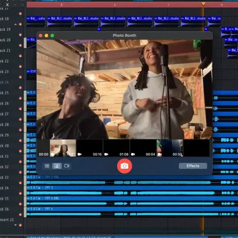Click the X icon above the track list
This screenshot has height=238, width=238.
(8, 4)
